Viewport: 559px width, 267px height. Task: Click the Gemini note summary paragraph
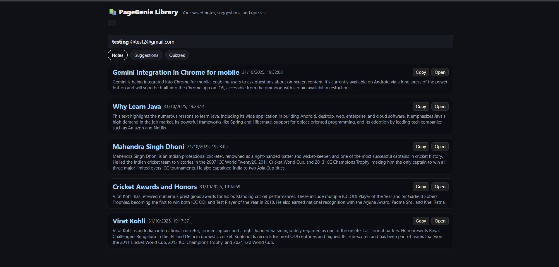pyautogui.click(x=280, y=85)
